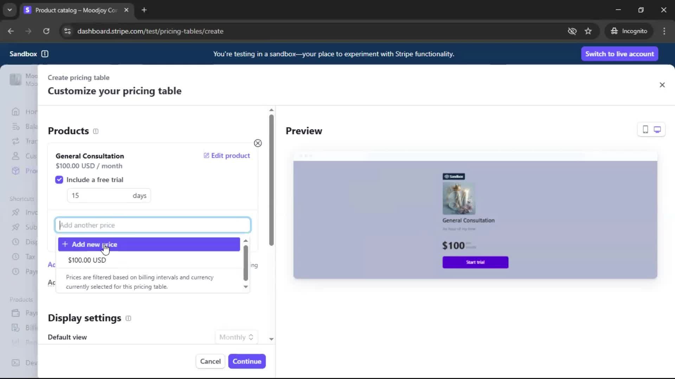Open the Edit product link
The height and width of the screenshot is (379, 675).
pyautogui.click(x=227, y=155)
